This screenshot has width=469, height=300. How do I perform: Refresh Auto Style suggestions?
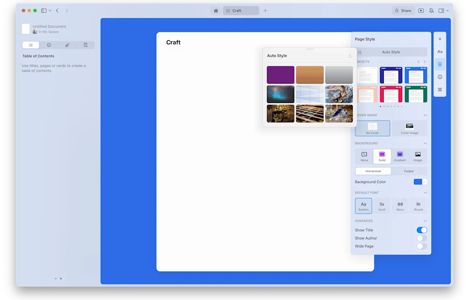click(350, 55)
